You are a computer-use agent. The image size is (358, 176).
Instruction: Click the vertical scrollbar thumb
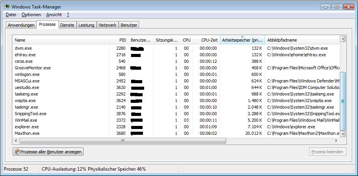point(343,101)
